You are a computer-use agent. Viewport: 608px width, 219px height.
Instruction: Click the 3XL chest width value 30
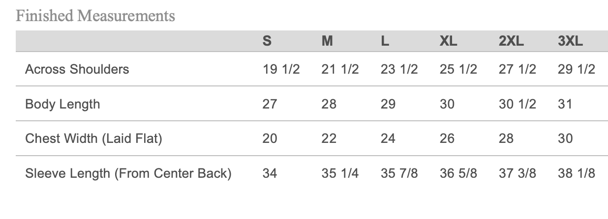click(x=565, y=139)
